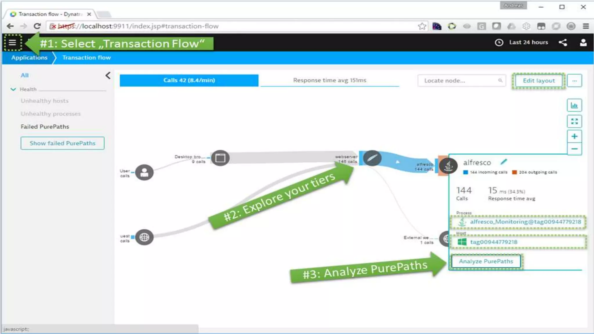Click the fit-to-screen expand icon
The height and width of the screenshot is (334, 594).
tap(574, 121)
